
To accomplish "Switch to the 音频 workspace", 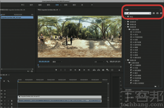I will tap(66, 5).
